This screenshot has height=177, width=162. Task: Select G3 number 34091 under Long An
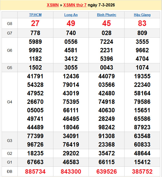tap(71, 136)
